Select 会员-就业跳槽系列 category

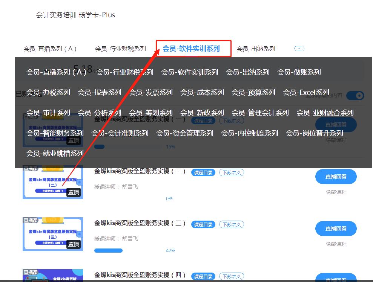pyautogui.click(x=55, y=154)
